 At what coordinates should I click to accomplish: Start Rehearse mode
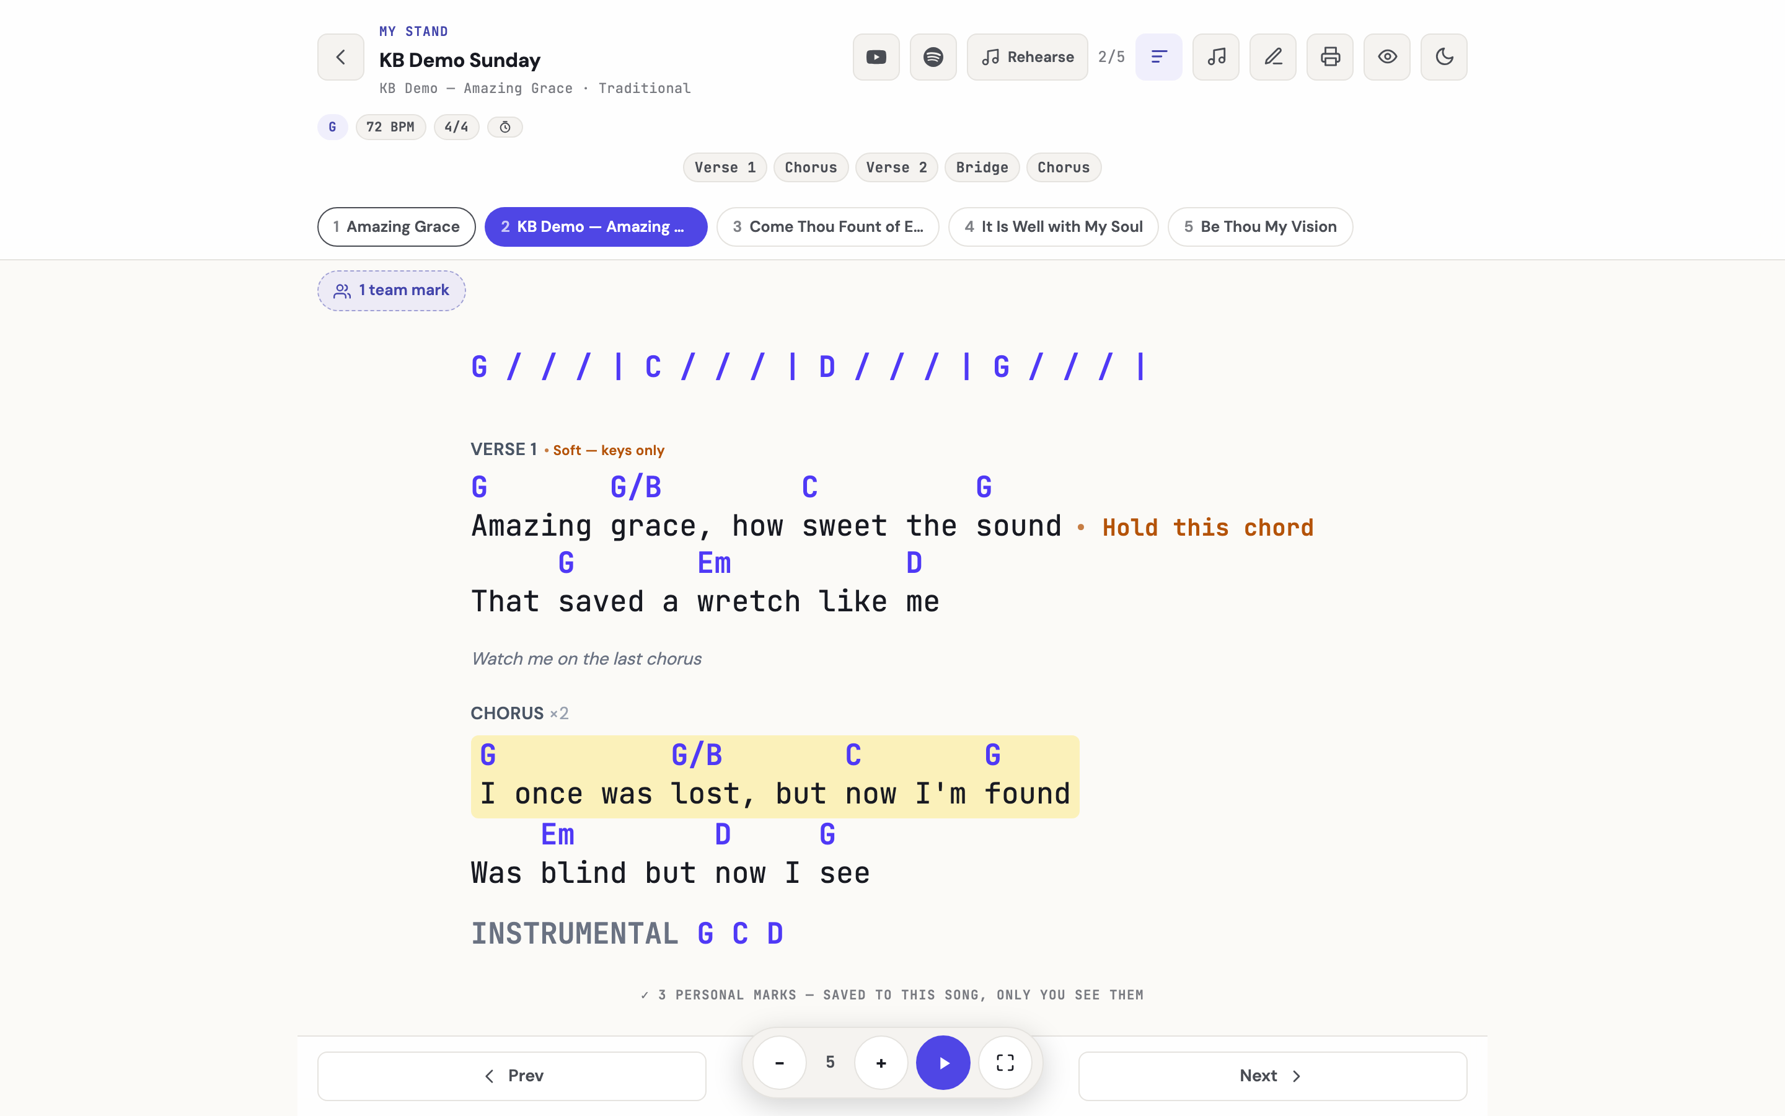pos(1027,57)
